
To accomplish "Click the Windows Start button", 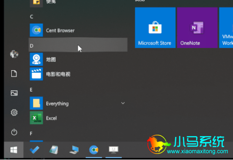I will tap(13, 150).
